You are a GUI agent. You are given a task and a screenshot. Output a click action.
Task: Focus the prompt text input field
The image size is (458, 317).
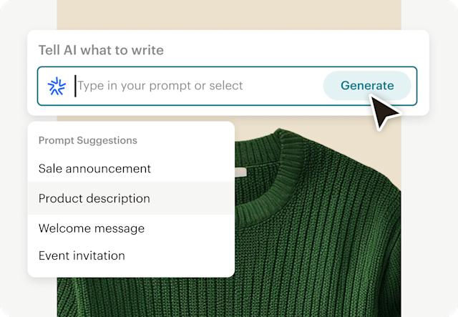193,86
